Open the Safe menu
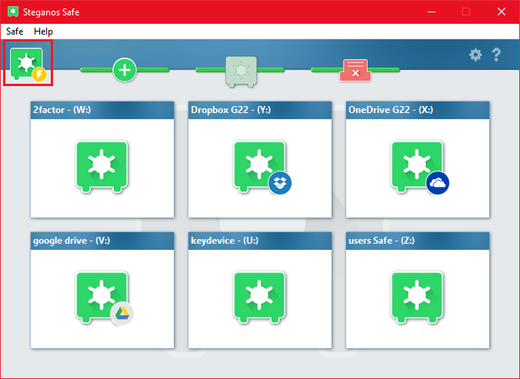Viewport: 520px width, 379px height. click(15, 32)
